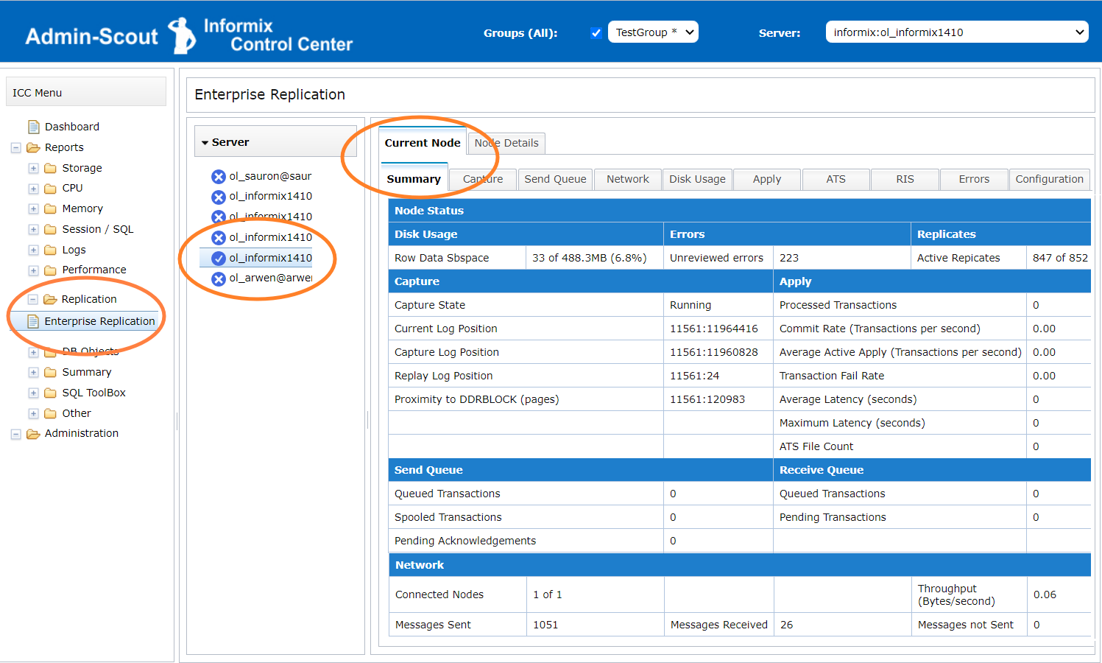Switch to the Current Node tab

423,143
